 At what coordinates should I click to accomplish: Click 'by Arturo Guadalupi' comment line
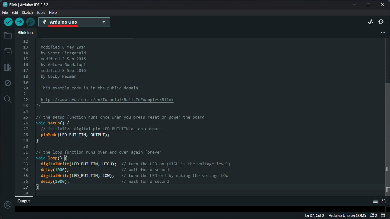click(x=63, y=65)
